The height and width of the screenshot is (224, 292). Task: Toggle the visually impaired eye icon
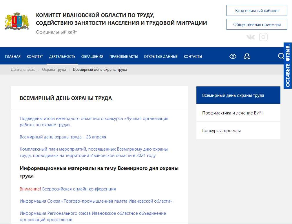click(233, 56)
